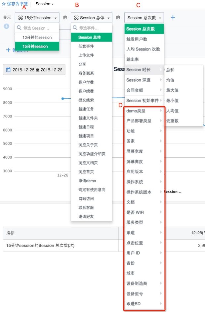Open 跟进BD property
Screen dimensions: 205x312
pyautogui.click(x=144, y=304)
